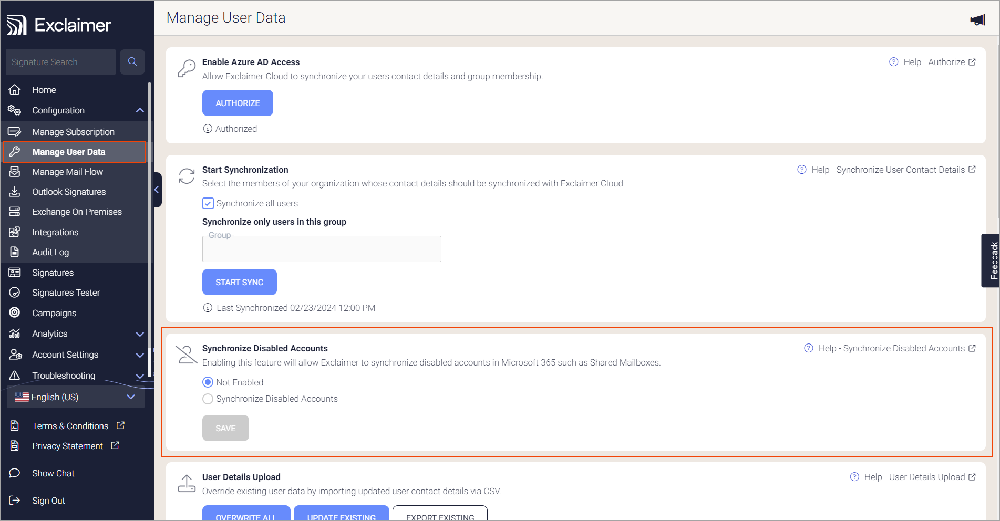1000x521 pixels.
Task: Navigate to Signatures Tester
Action: point(66,292)
